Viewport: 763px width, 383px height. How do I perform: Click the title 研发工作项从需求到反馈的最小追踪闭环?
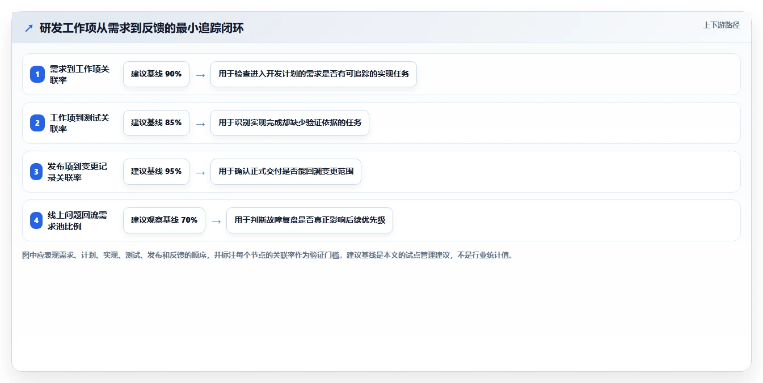click(x=141, y=28)
